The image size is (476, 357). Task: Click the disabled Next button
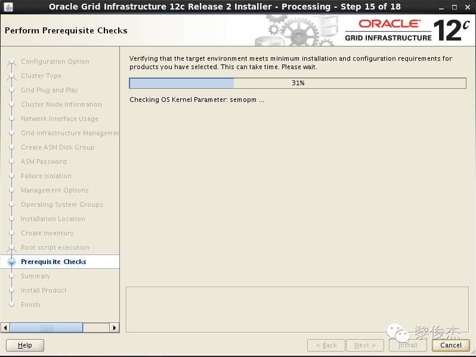pos(365,345)
